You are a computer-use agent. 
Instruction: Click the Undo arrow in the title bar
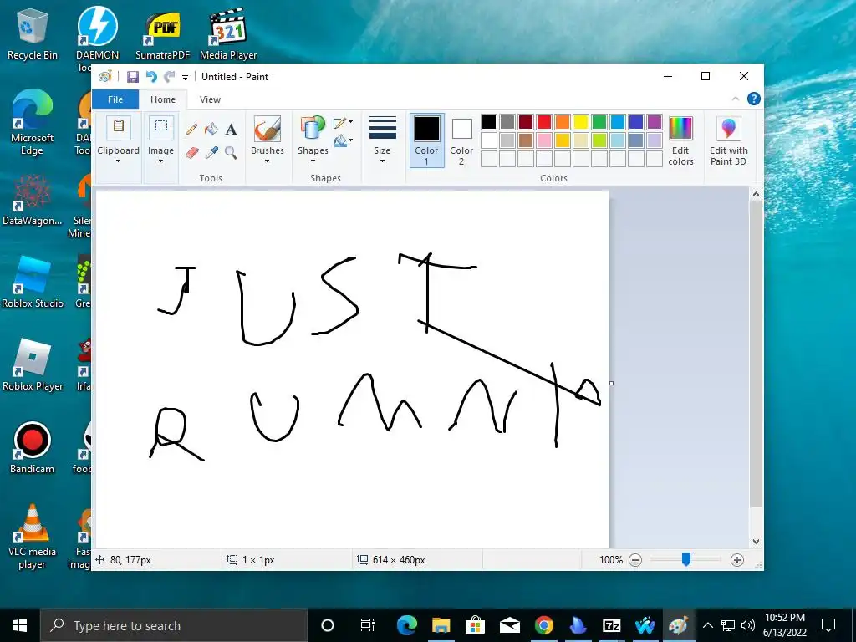(151, 77)
